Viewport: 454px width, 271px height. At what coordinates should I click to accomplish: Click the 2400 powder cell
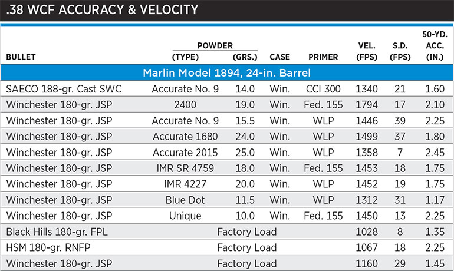click(185, 105)
